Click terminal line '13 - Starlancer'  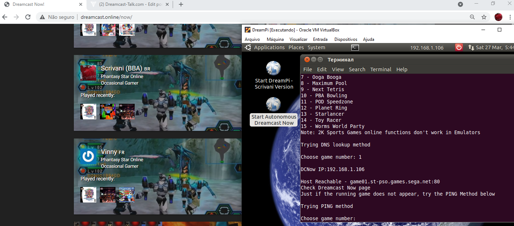tap(323, 114)
